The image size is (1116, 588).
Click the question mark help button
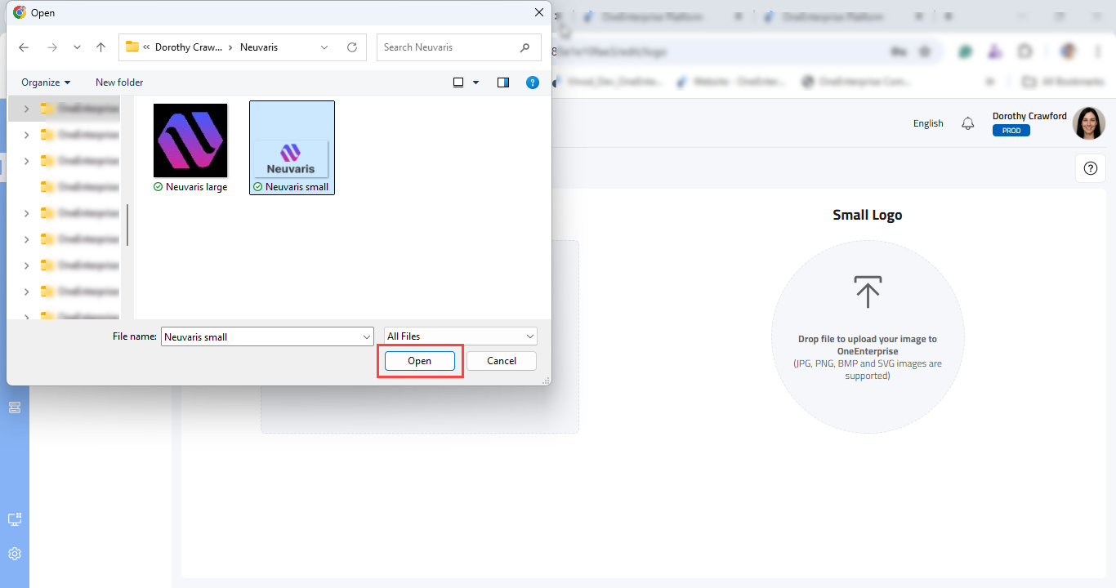pos(1090,168)
